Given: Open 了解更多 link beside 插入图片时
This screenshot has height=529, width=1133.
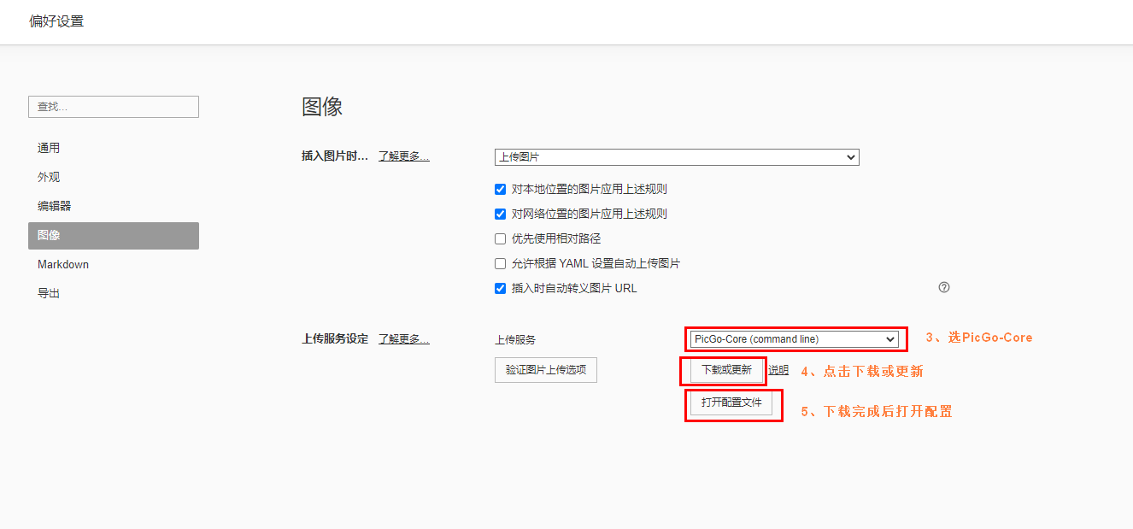Looking at the screenshot, I should click(x=404, y=156).
